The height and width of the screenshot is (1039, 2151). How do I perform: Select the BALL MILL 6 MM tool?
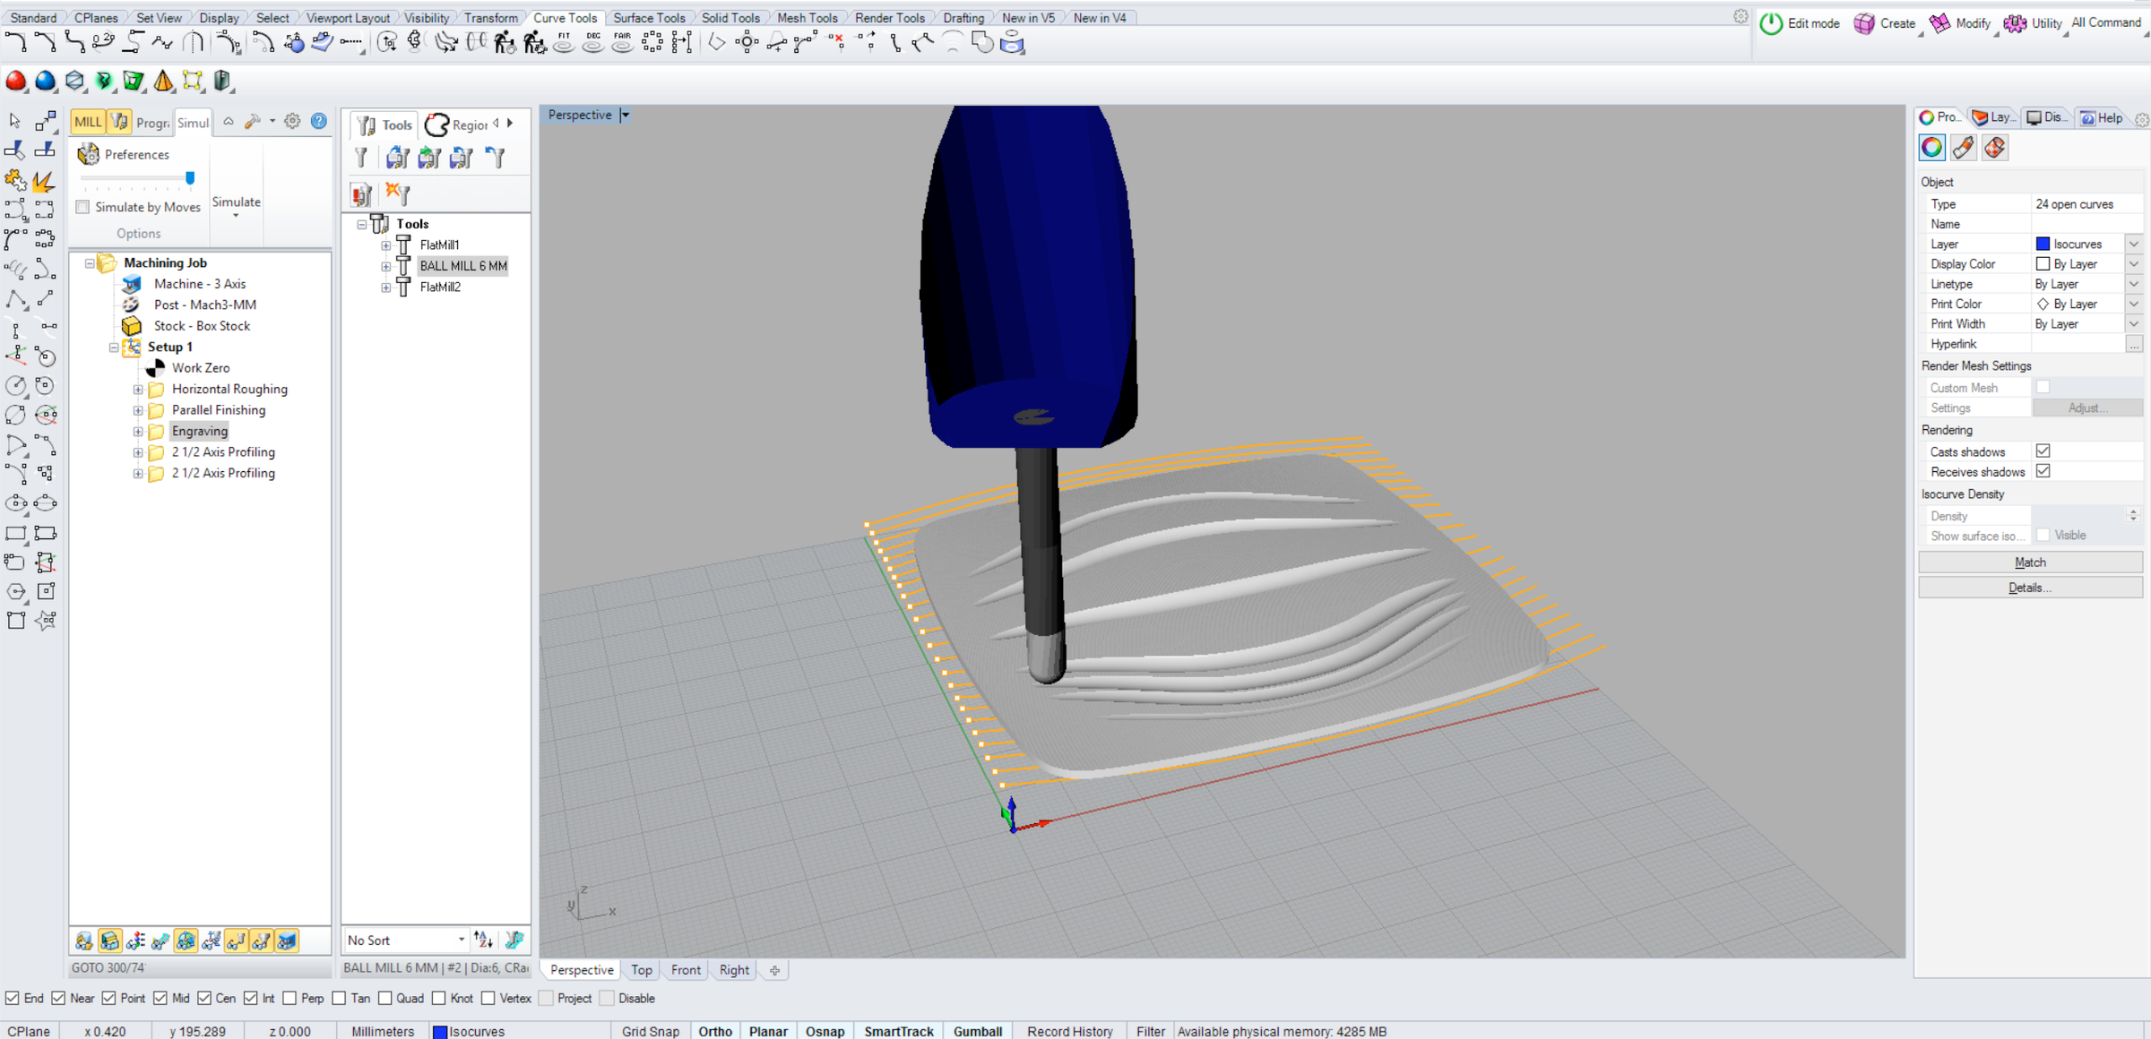coord(462,266)
